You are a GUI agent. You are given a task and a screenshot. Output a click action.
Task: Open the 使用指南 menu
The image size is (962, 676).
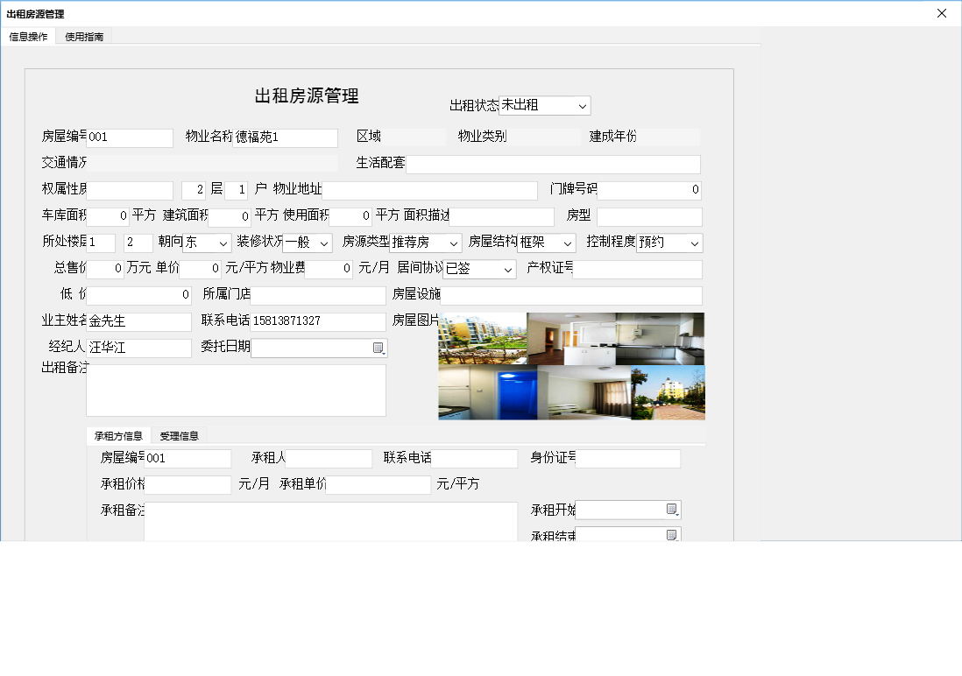[82, 37]
